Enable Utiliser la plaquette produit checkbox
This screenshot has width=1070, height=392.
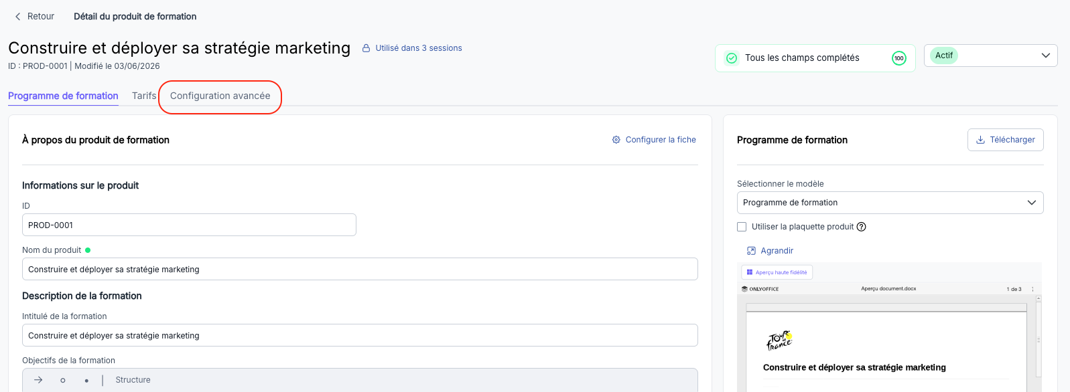(x=742, y=227)
